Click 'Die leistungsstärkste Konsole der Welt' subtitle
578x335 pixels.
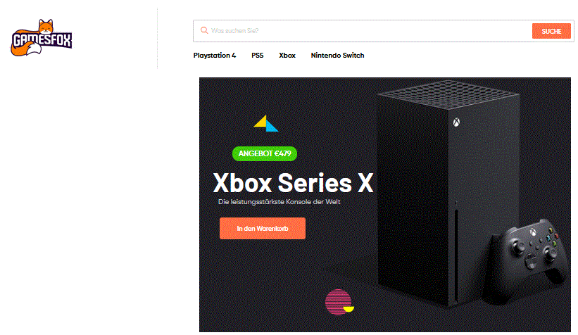tap(279, 202)
